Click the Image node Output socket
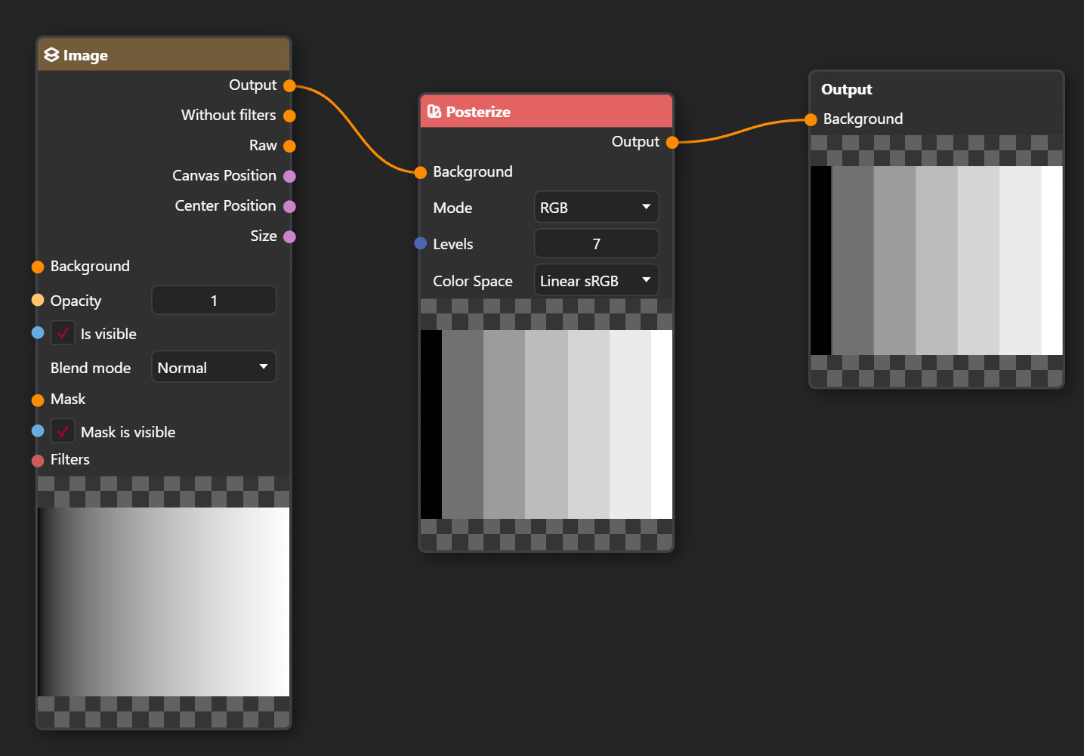 tap(289, 86)
